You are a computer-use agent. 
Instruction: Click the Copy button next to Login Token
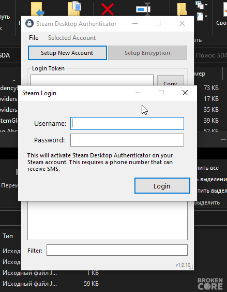click(x=171, y=80)
